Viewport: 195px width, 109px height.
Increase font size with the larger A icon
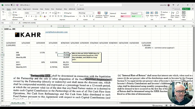(x=44, y=13)
